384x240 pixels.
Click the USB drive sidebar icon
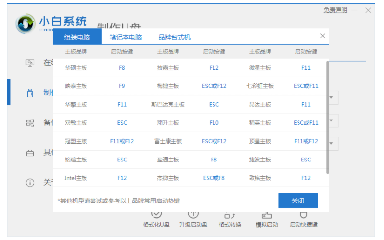click(x=30, y=92)
